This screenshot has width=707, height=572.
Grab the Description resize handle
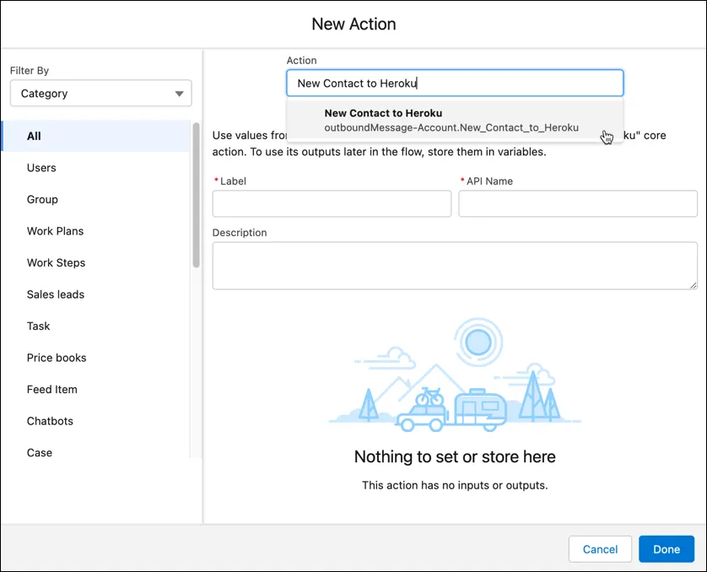[693, 285]
